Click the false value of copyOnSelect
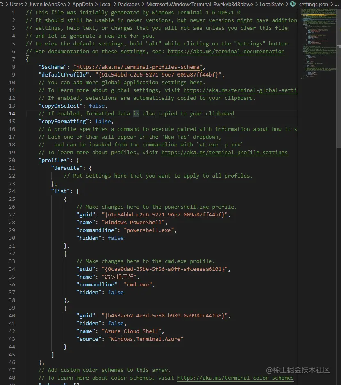Viewport: 341px width, 385px height. tap(97, 106)
